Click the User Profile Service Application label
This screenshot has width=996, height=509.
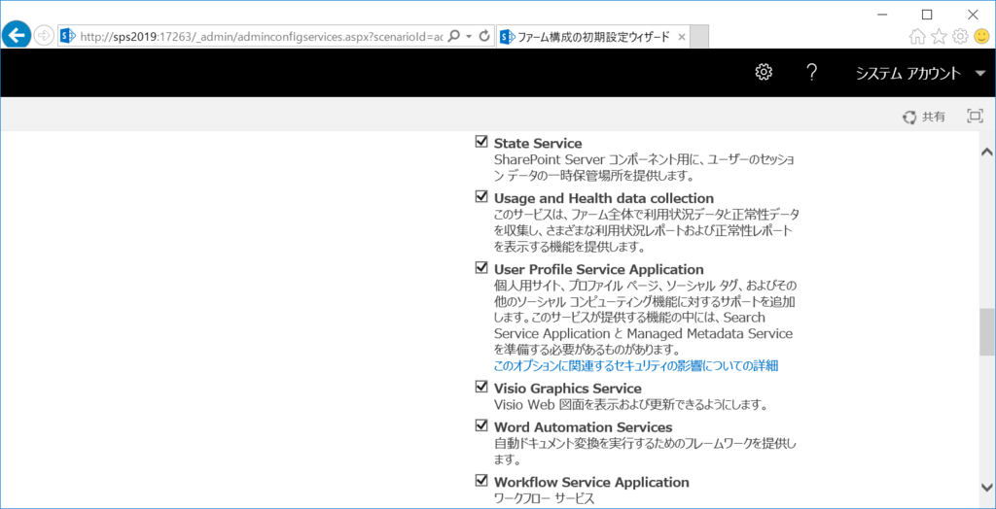[x=599, y=269]
